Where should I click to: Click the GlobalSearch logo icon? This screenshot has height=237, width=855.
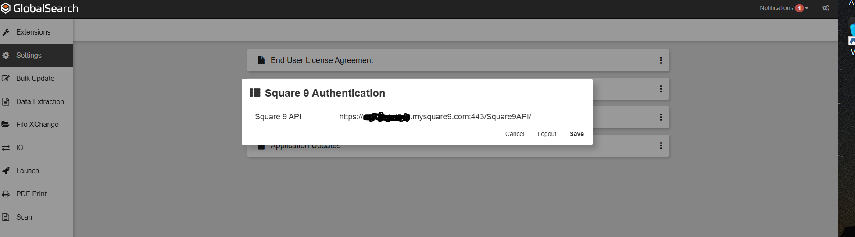6,8
